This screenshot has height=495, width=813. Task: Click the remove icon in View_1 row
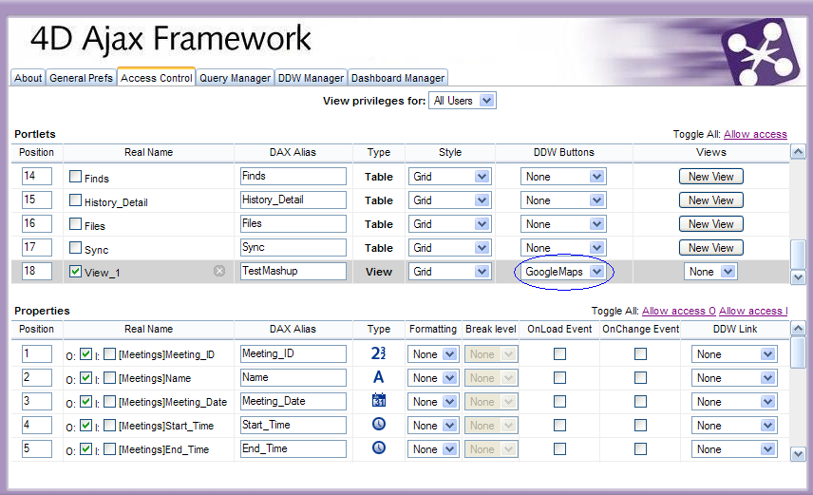(x=219, y=271)
